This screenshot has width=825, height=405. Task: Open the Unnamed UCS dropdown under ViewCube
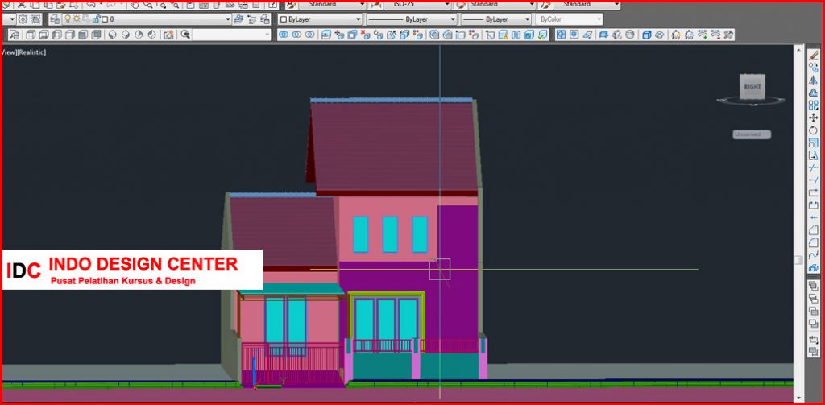752,134
